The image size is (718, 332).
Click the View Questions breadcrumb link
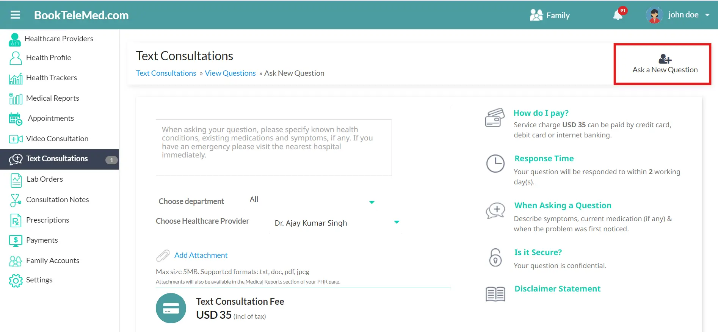tap(230, 73)
